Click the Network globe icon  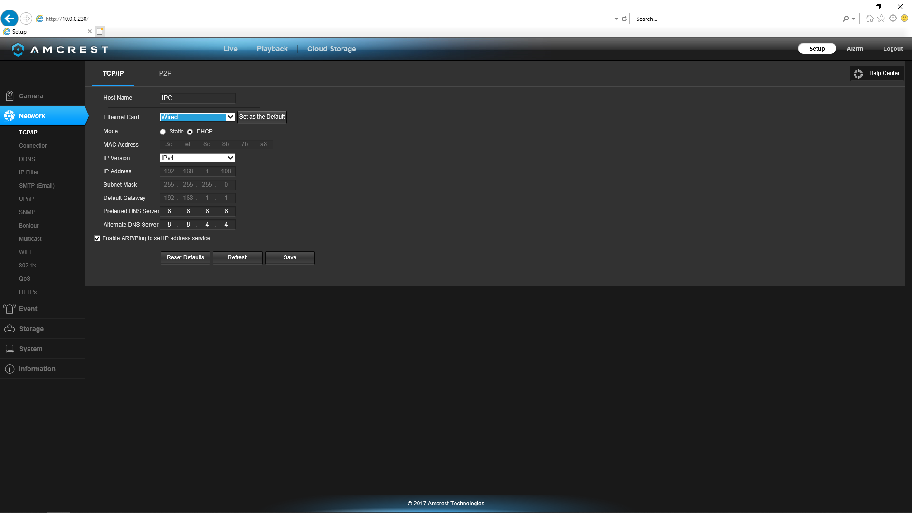[x=9, y=116]
